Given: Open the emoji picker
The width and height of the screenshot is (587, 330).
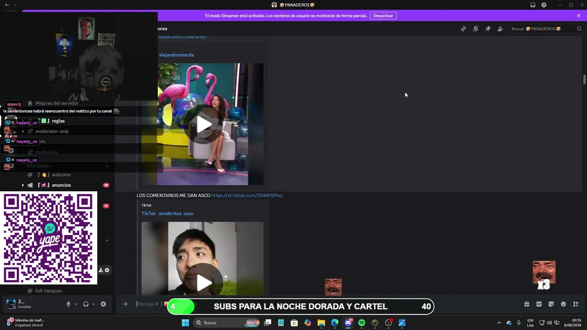Looking at the screenshot, I should pos(564,304).
